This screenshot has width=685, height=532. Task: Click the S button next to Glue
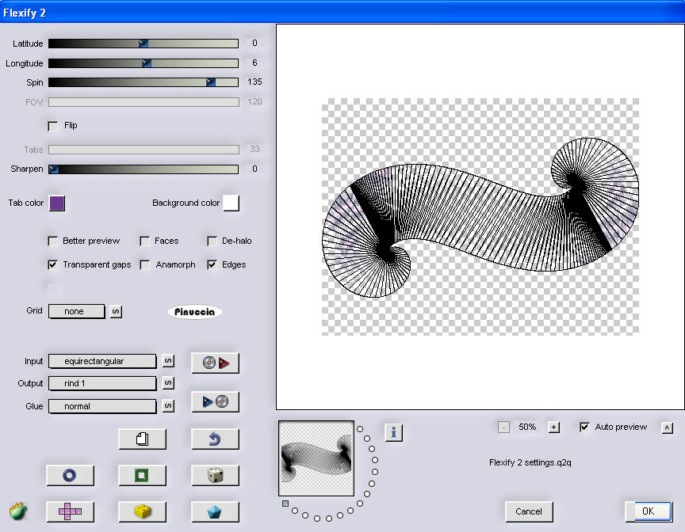coord(168,406)
